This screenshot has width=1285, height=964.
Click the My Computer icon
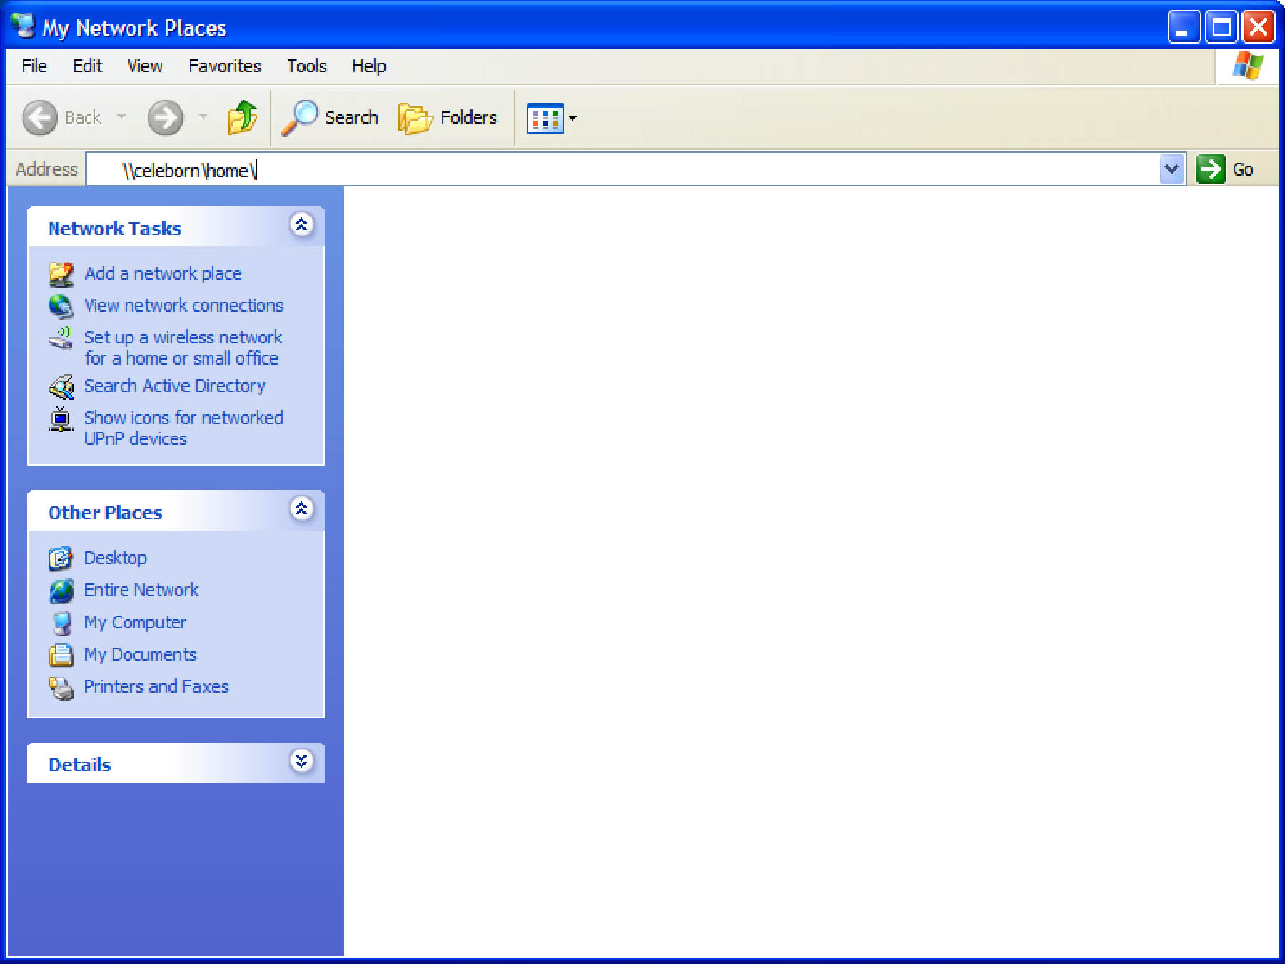tap(61, 623)
